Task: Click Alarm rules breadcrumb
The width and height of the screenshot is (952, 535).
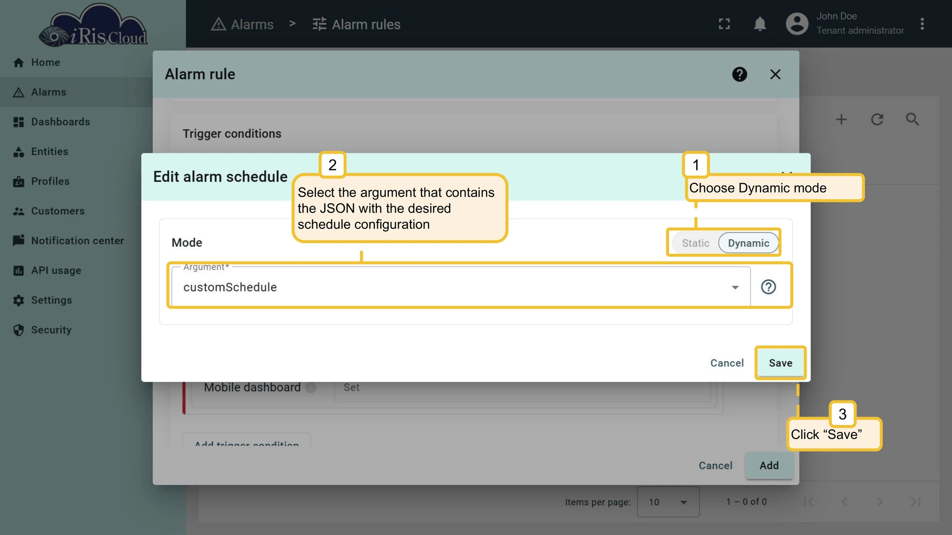Action: pos(356,24)
